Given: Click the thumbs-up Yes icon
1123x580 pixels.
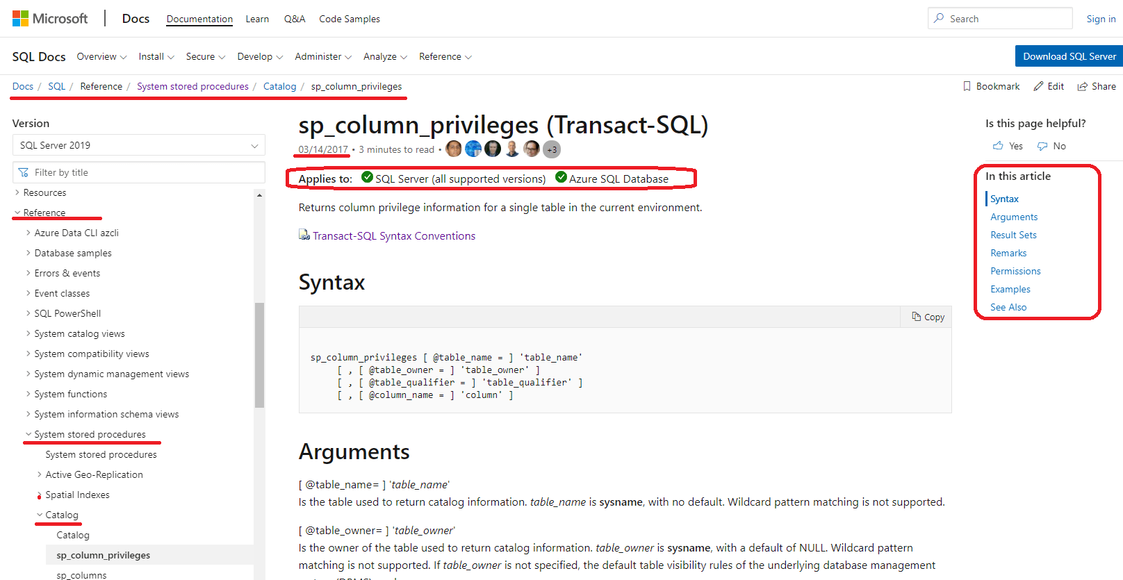Looking at the screenshot, I should click(x=998, y=146).
